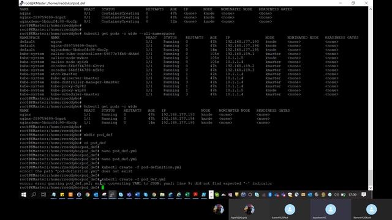Switch to the active PuTTY taskbar icon
Image resolution: width=392 pixels, height=220 pixels.
pyautogui.click(x=112, y=194)
